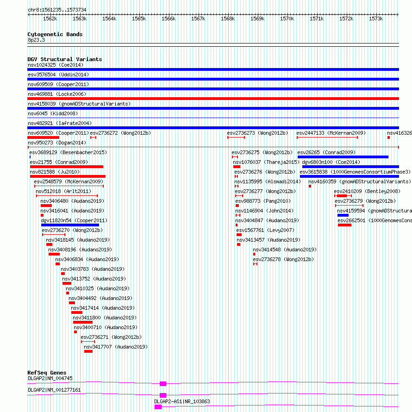Click the 8p23.3 cytogenetic band label
This screenshot has height=412, width=412.
click(x=36, y=40)
